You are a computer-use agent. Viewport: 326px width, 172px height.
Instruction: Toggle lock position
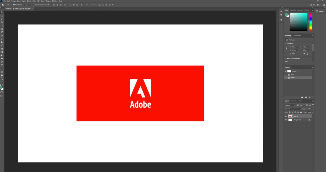coord(295,112)
